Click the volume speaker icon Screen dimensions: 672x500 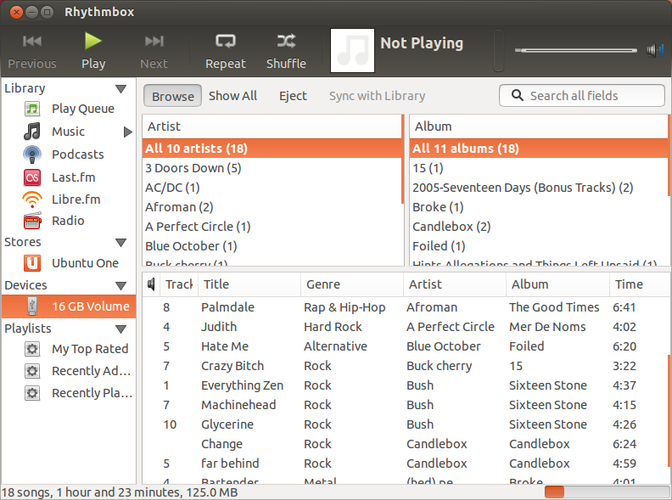654,50
